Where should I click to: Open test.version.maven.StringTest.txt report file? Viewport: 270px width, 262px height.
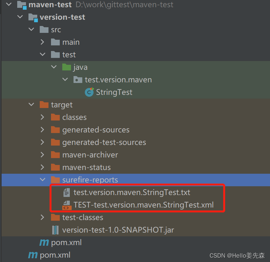tap(131, 193)
